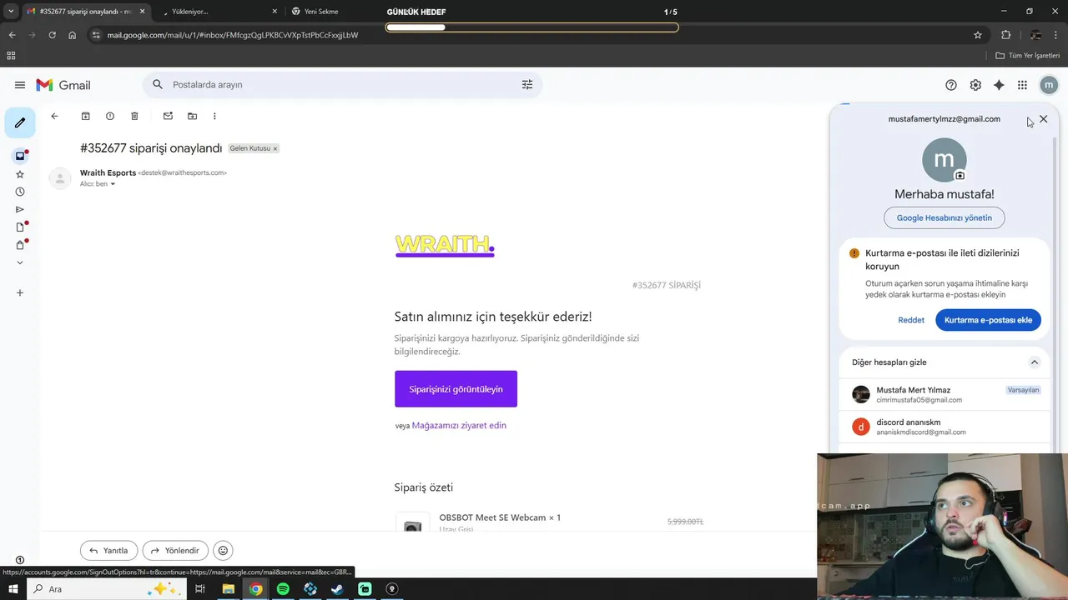The image size is (1068, 600).
Task: Open the Gmail main menu hamburger
Action: tap(20, 85)
